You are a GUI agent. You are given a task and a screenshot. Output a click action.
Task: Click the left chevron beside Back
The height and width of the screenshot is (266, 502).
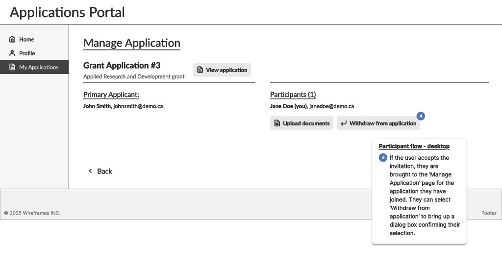90,171
